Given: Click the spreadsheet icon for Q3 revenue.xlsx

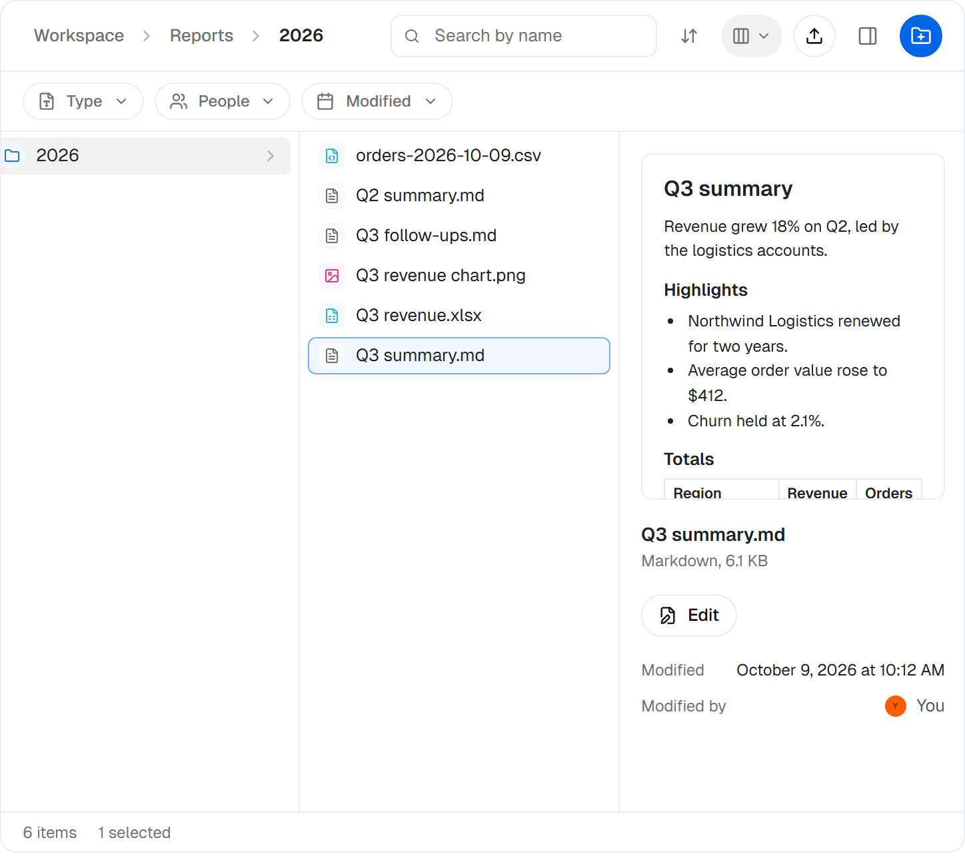Looking at the screenshot, I should point(332,316).
